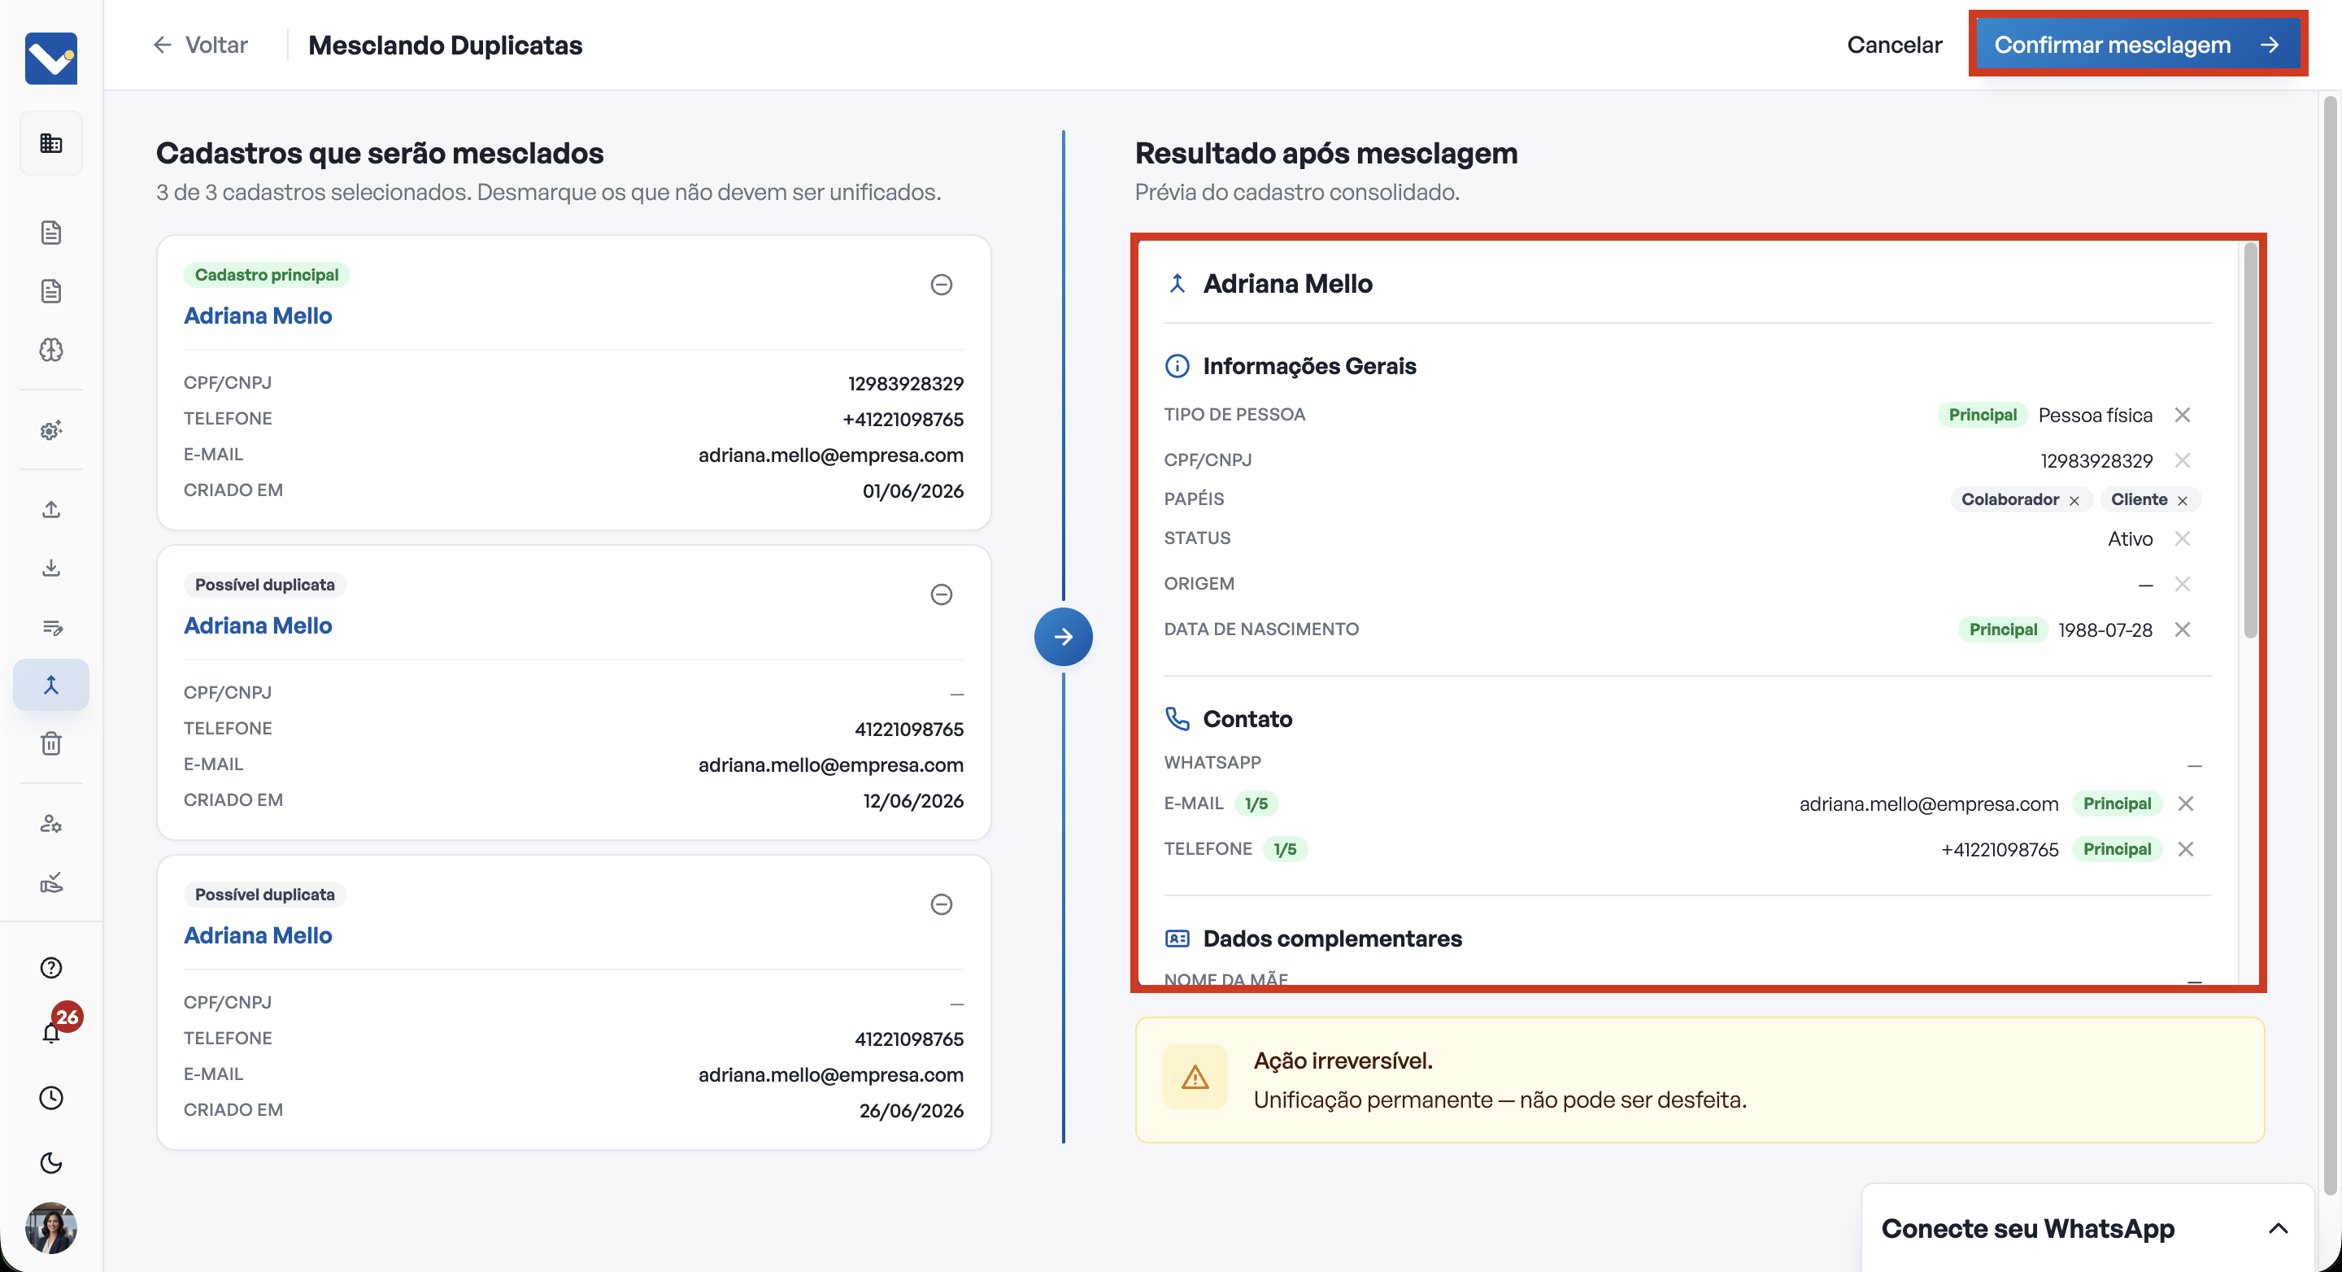Click the E-MAIL 1/5 counter badge
The image size is (2342, 1272).
(1256, 804)
